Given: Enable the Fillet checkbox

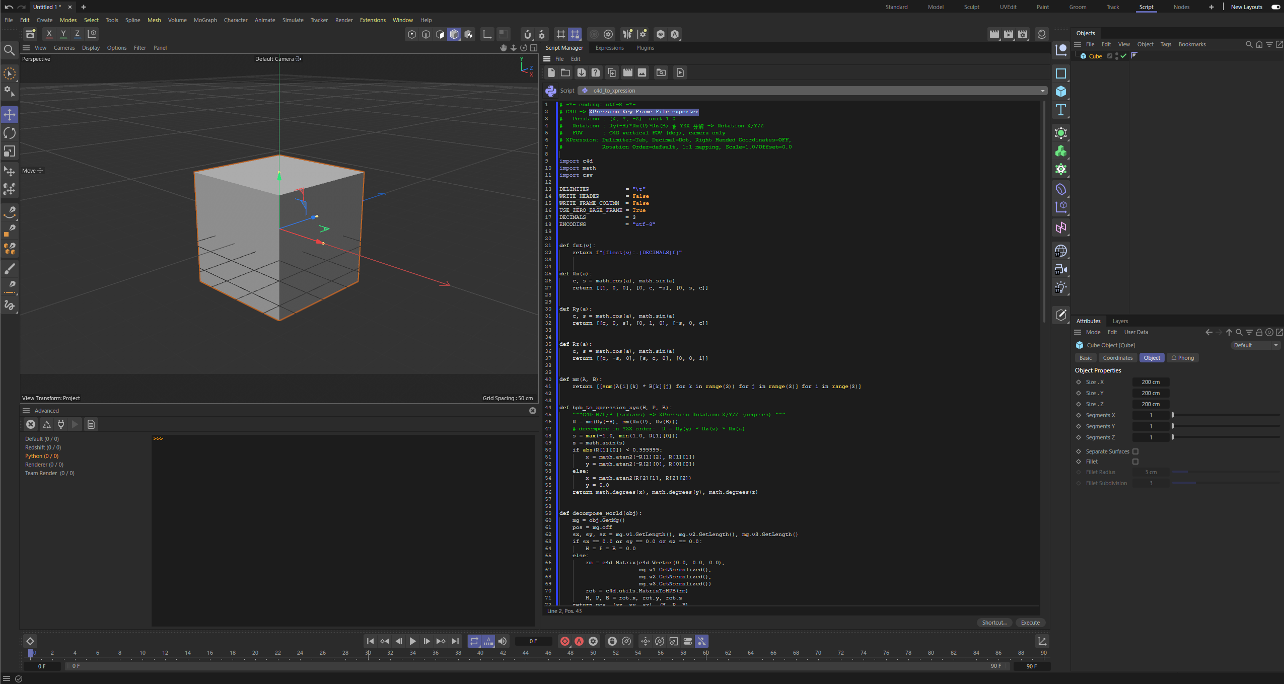Looking at the screenshot, I should pyautogui.click(x=1135, y=462).
